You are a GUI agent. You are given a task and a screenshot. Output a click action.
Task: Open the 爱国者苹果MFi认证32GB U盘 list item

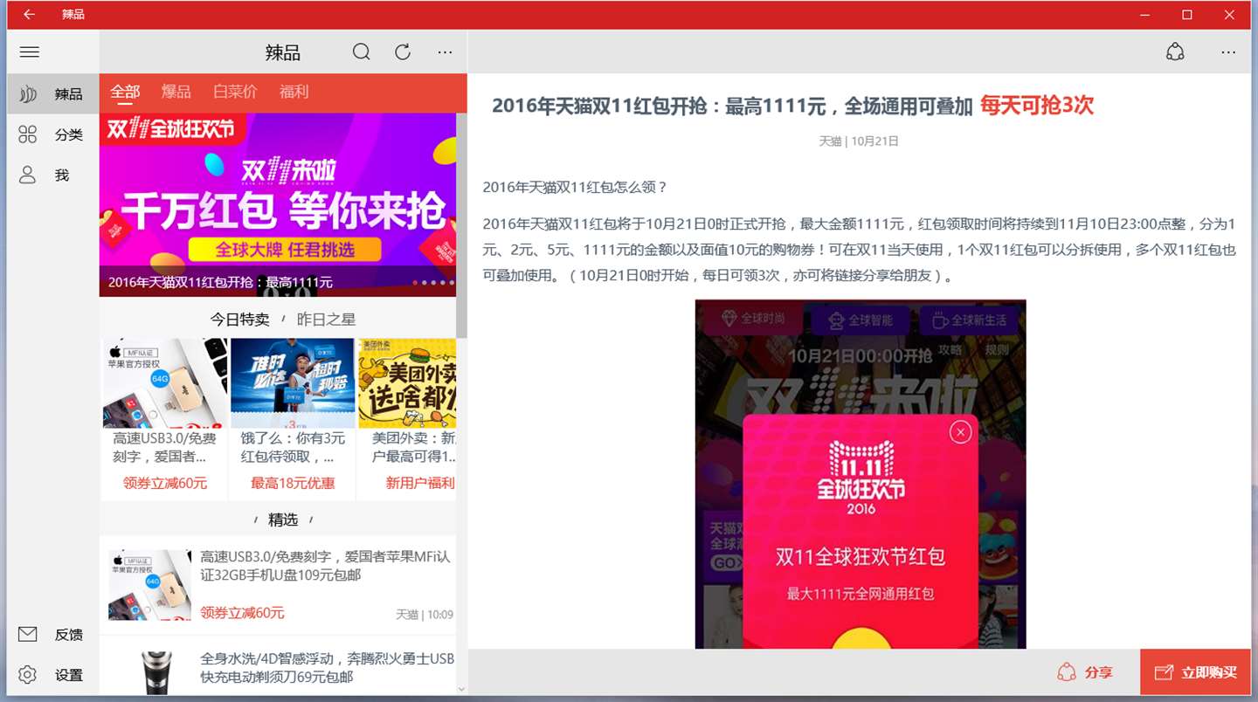278,585
